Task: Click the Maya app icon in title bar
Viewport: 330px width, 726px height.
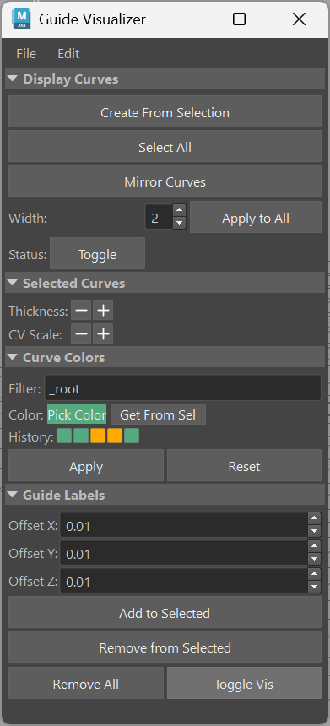Action: pyautogui.click(x=21, y=19)
